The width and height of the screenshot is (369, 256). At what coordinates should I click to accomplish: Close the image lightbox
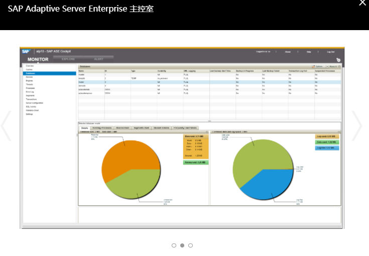[x=362, y=3]
